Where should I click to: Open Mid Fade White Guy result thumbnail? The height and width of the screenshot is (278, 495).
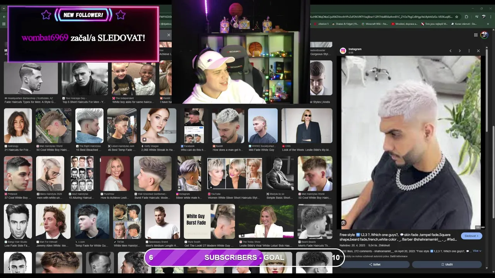[263, 125]
